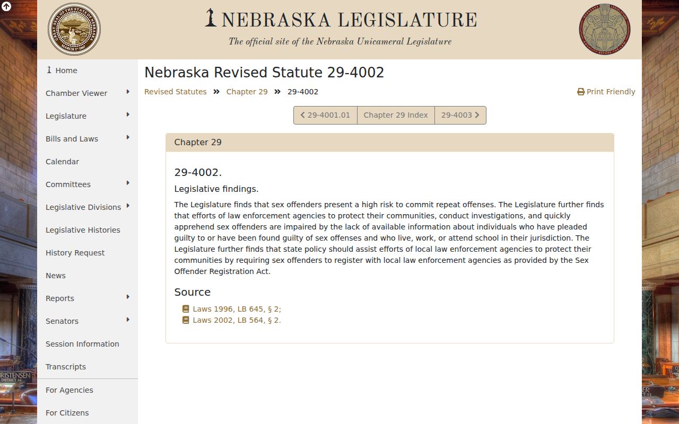Open the Home menu item
This screenshot has width=679, height=424.
[x=88, y=70]
